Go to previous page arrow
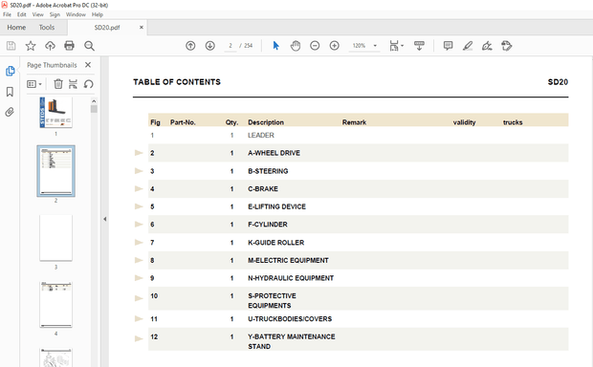This screenshot has height=367, width=593. [190, 46]
